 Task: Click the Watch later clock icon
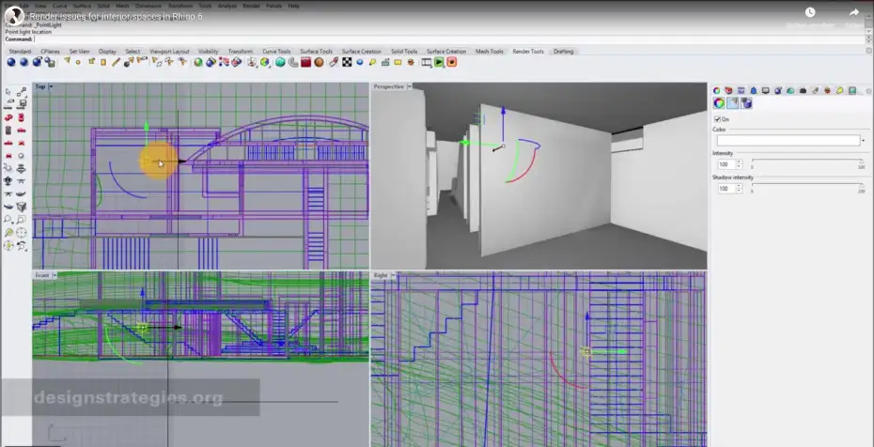click(810, 12)
